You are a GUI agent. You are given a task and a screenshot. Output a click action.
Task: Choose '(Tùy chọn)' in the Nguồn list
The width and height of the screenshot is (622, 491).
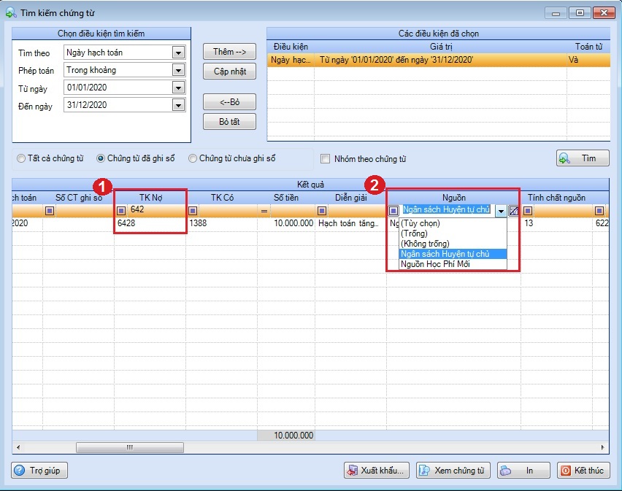click(453, 223)
